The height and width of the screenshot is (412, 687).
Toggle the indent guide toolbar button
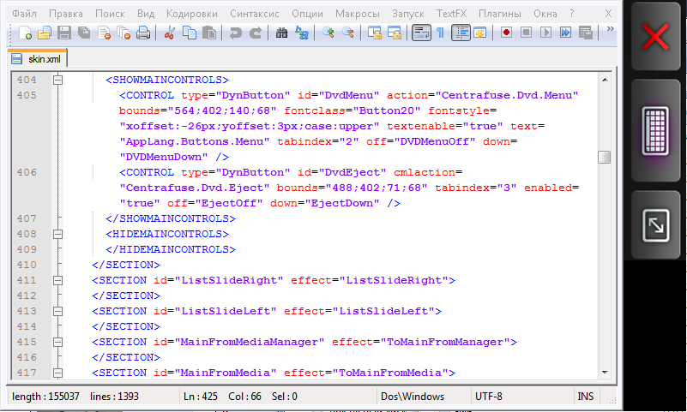click(x=461, y=33)
